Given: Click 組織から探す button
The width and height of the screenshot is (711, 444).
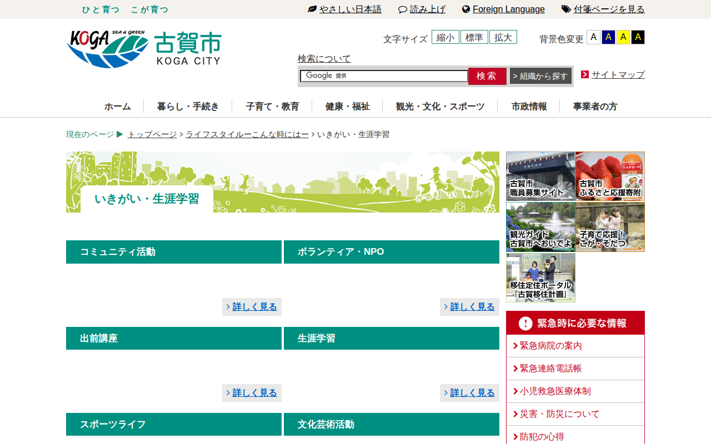Looking at the screenshot, I should pos(540,76).
